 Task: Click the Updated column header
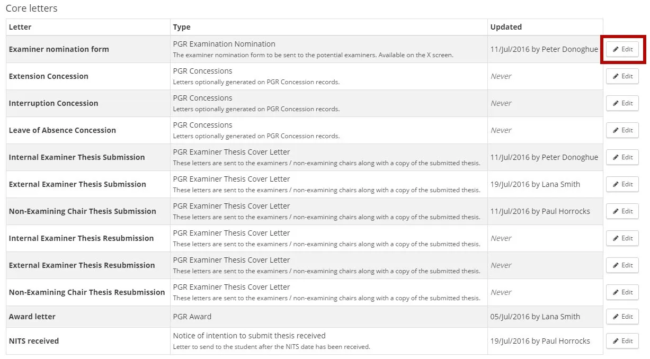[x=506, y=27]
